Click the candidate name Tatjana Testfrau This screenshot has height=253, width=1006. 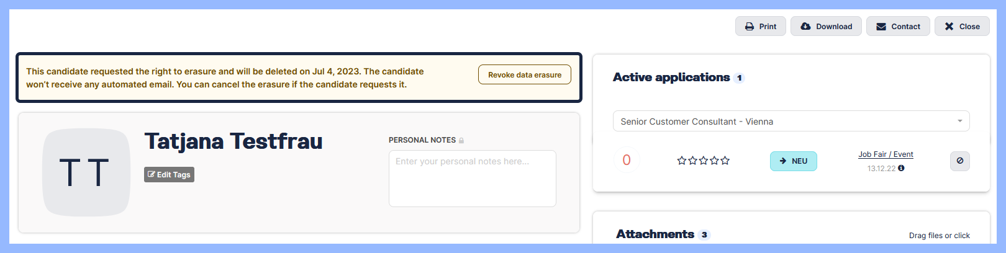click(233, 141)
